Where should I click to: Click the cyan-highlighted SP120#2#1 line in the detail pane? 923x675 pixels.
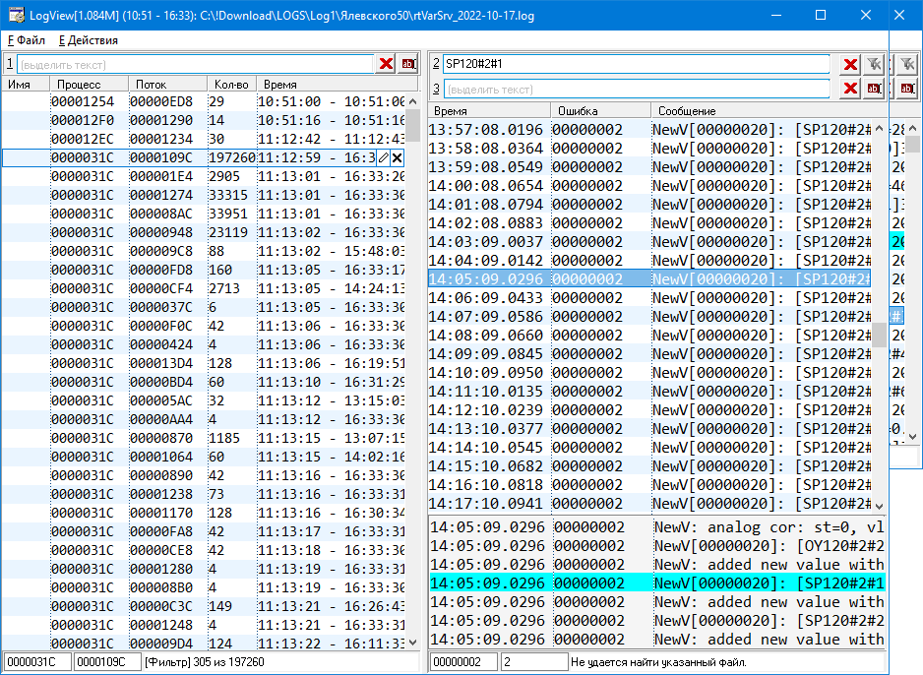click(657, 583)
